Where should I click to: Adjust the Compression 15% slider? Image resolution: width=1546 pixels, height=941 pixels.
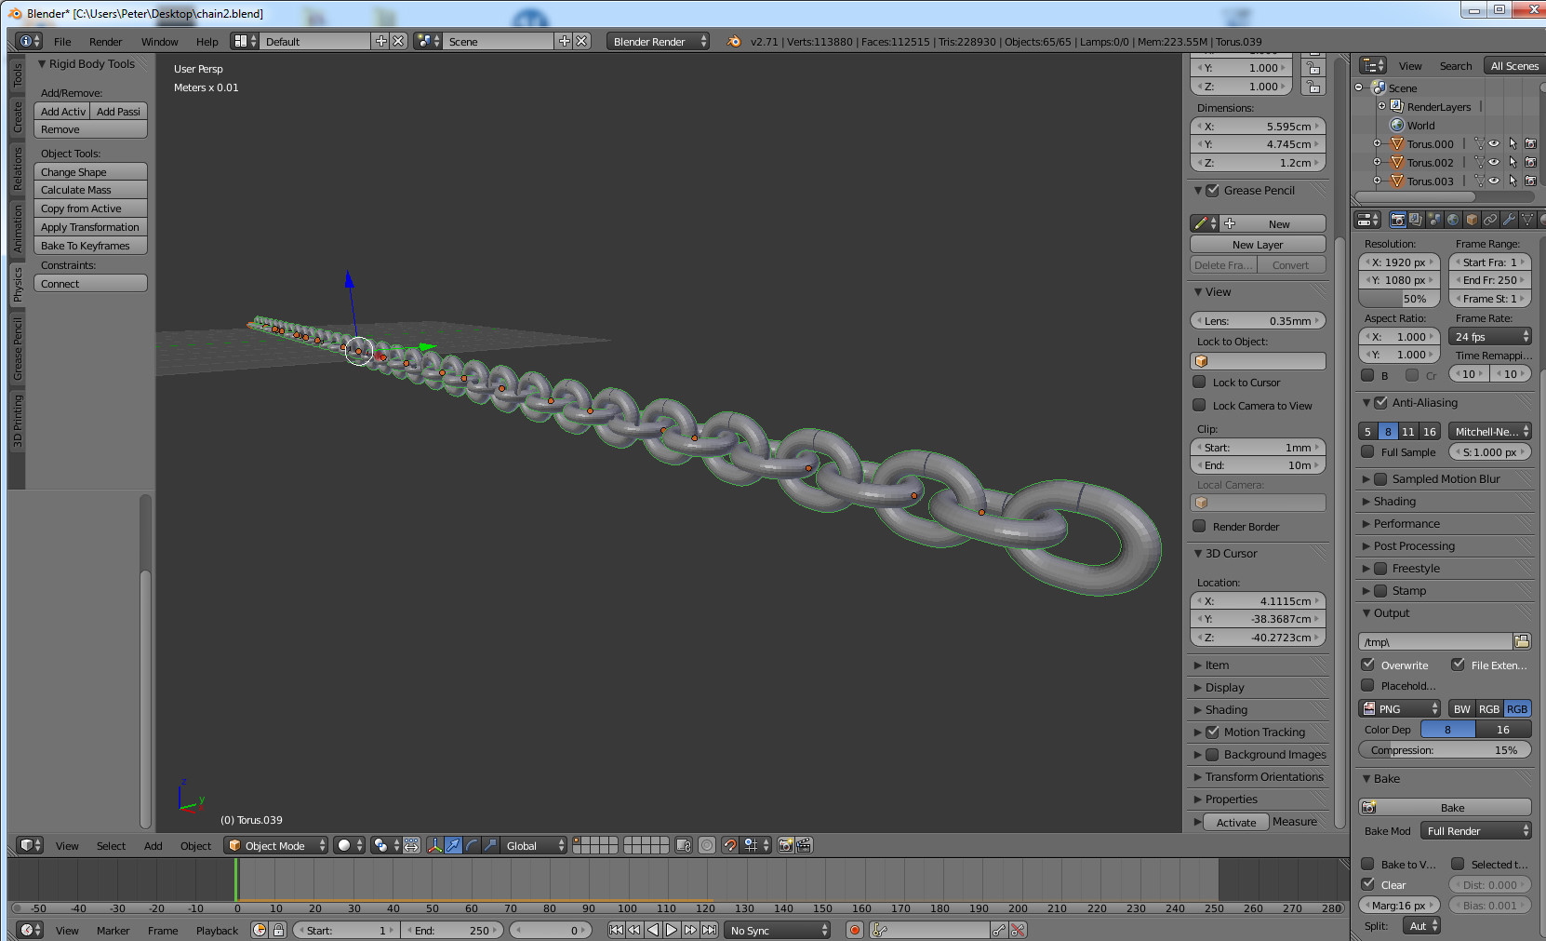click(1445, 750)
